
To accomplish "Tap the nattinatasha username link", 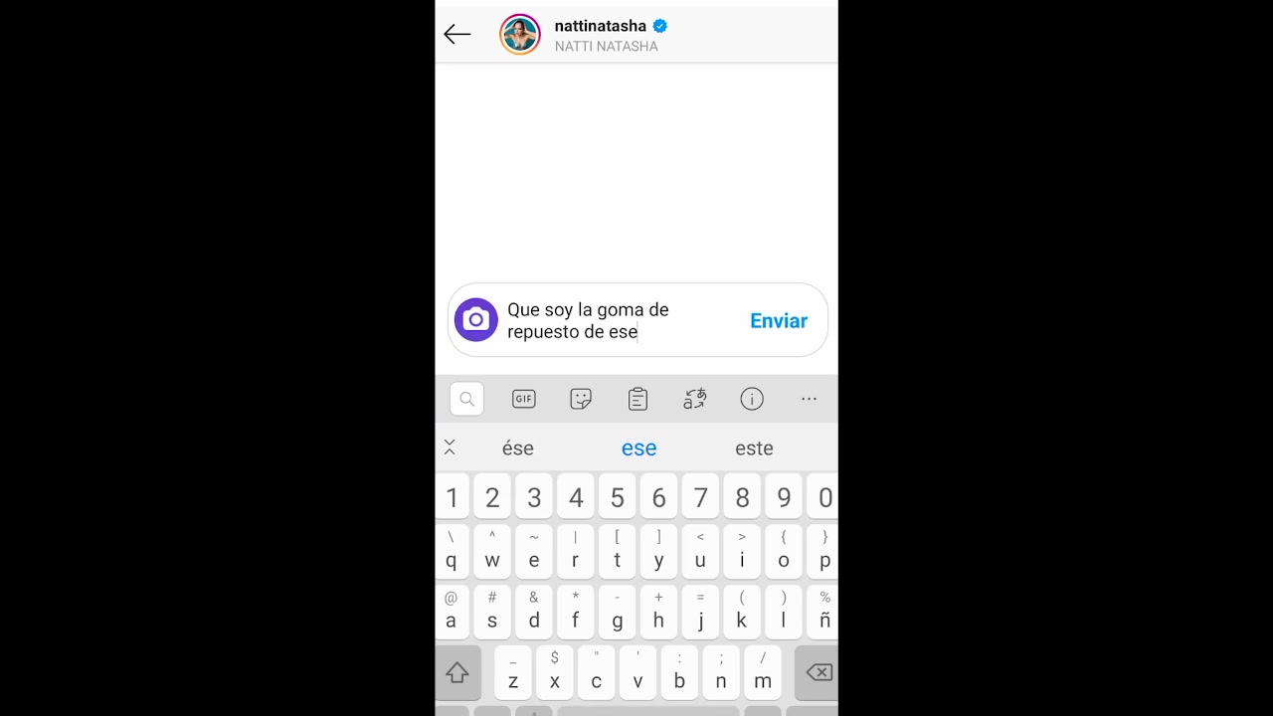I will tap(601, 26).
